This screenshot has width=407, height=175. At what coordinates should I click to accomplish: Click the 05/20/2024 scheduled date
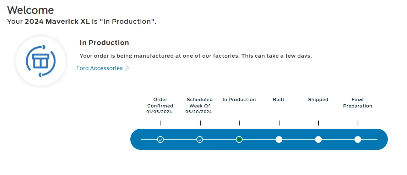[x=199, y=112]
